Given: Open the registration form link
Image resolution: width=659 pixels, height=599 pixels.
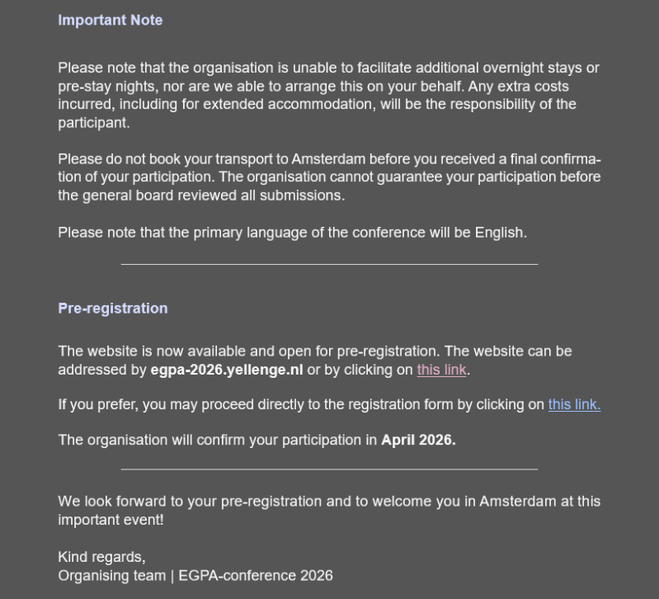Looking at the screenshot, I should point(574,404).
